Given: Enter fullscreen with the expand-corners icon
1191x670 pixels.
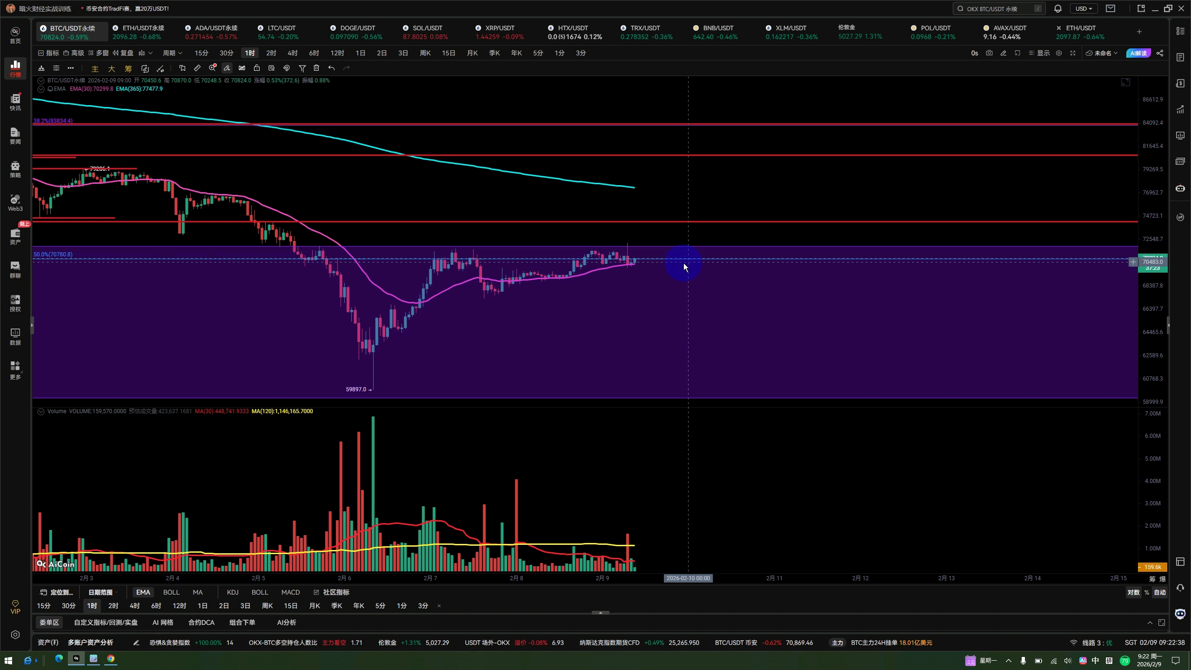Looking at the screenshot, I should [x=1073, y=53].
